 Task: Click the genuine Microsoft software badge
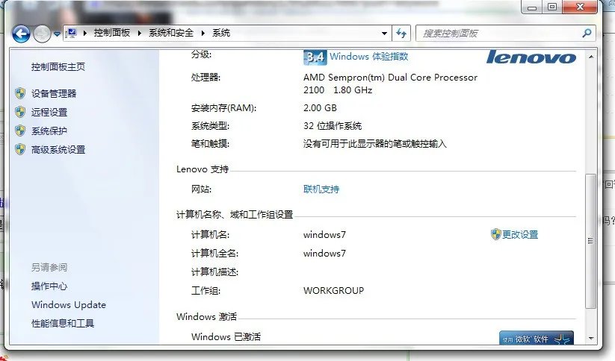pos(537,338)
